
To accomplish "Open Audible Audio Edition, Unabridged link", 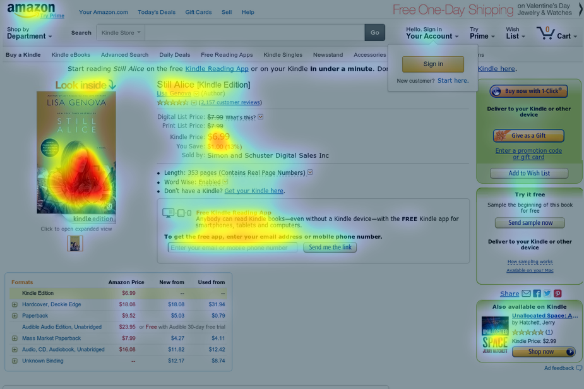I will (x=62, y=327).
